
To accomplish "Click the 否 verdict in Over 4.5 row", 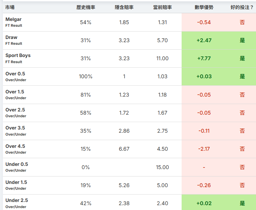I will coord(242,149).
